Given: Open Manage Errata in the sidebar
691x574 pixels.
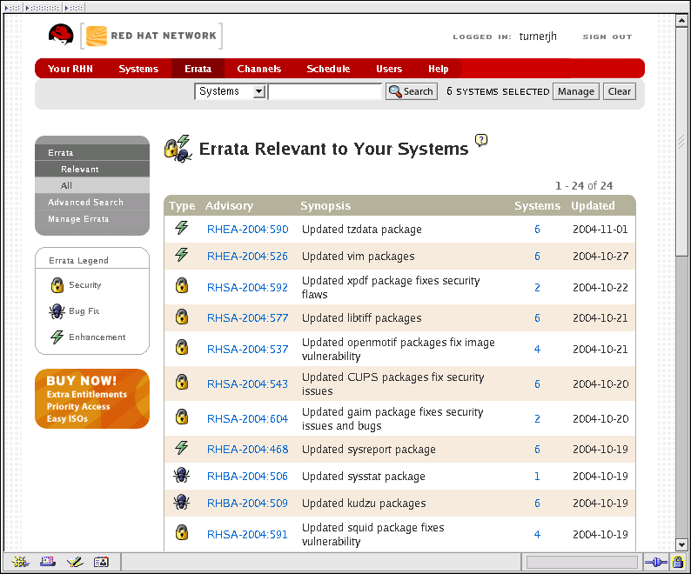Looking at the screenshot, I should tap(92, 219).
